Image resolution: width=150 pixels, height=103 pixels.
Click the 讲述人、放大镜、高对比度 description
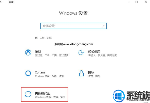[x=103, y=55]
